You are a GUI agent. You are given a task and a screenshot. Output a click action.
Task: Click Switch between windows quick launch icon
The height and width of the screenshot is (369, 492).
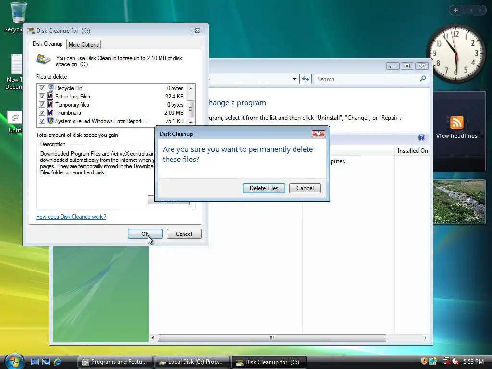click(46, 362)
